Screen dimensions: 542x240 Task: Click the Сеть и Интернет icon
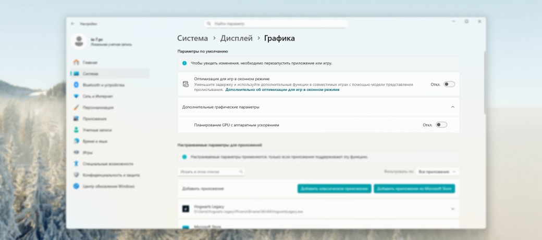click(x=77, y=97)
